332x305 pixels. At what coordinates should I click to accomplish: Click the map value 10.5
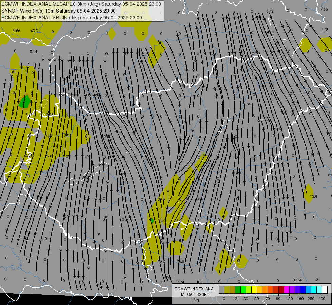coord(200,282)
